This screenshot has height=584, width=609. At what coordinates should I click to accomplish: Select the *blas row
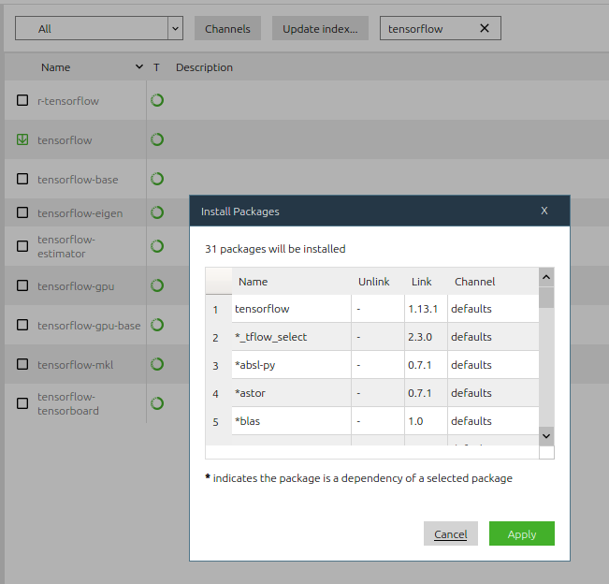click(x=372, y=421)
